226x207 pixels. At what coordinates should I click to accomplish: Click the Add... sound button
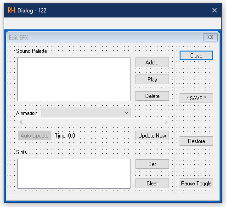[x=152, y=63]
